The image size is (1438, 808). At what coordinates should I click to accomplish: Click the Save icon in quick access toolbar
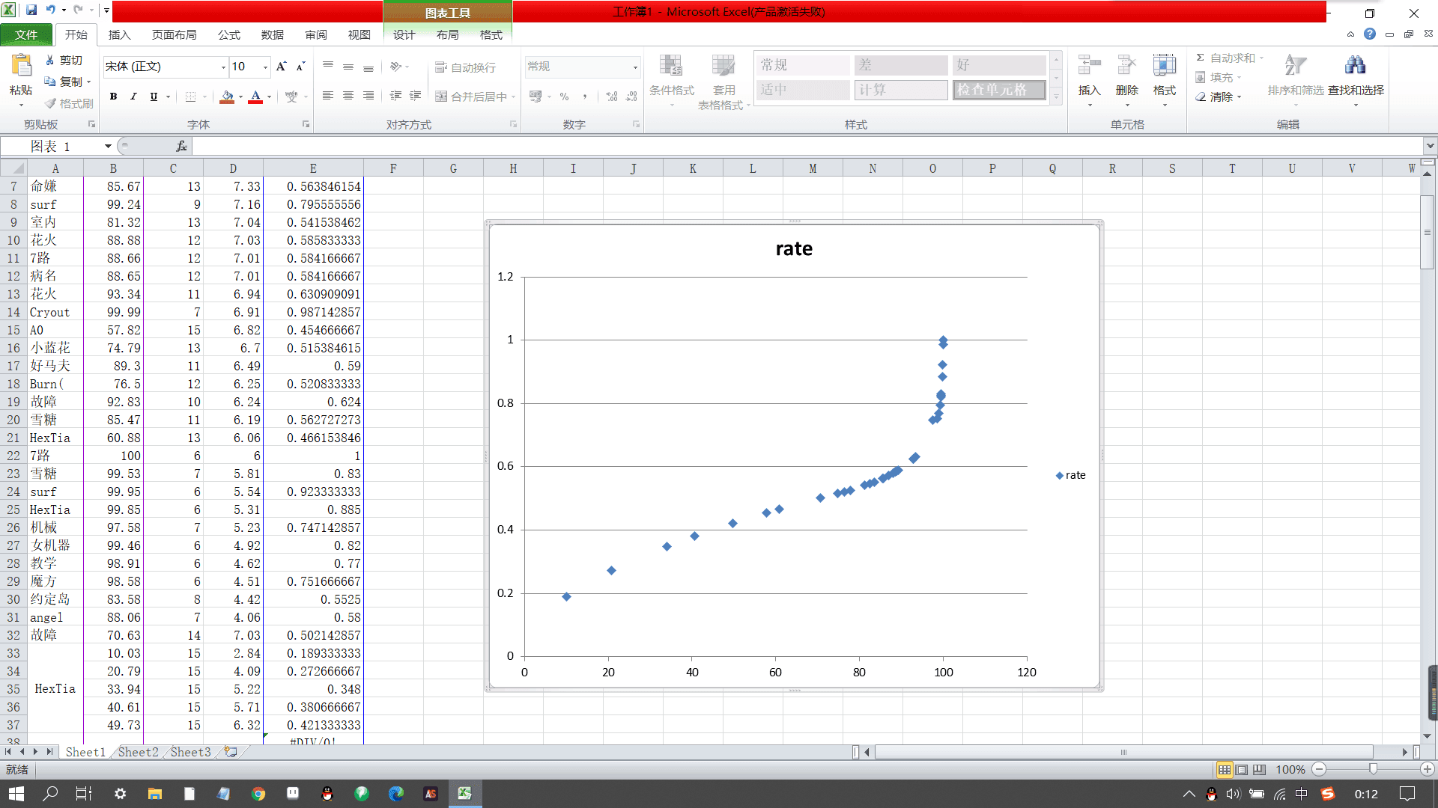tap(31, 10)
